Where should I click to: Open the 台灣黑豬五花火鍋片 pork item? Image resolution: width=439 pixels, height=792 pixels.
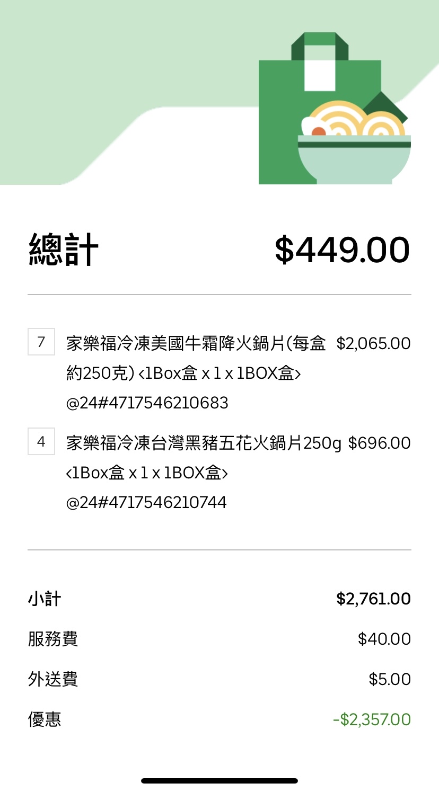(x=204, y=442)
